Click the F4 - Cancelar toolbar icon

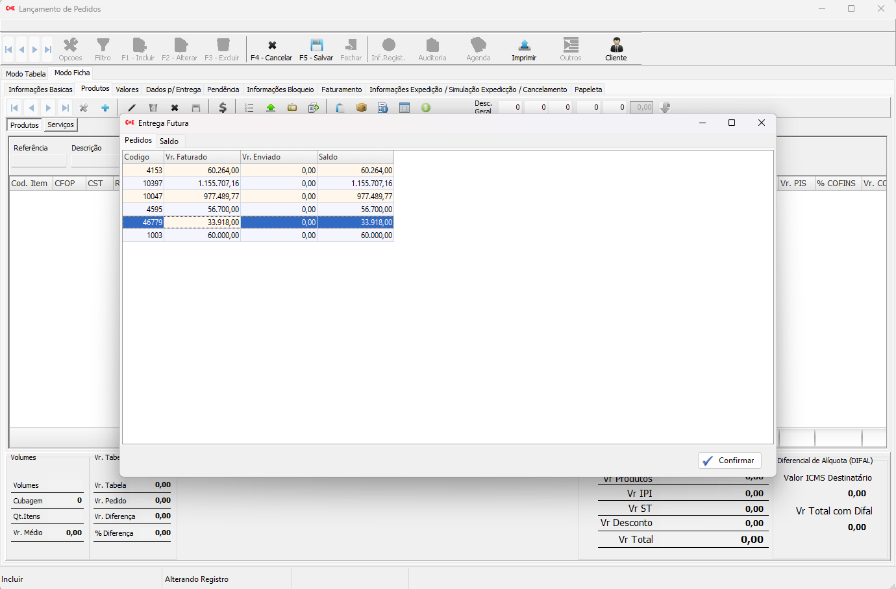coord(271,46)
